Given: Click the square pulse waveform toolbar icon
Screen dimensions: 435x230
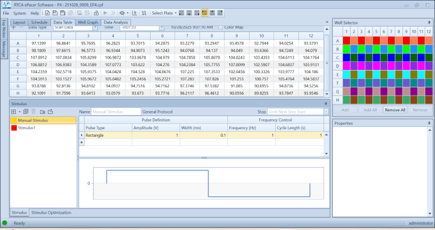Looking at the screenshot, I should pos(144,12).
